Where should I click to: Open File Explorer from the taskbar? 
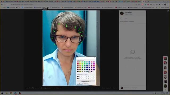pos(6,93)
